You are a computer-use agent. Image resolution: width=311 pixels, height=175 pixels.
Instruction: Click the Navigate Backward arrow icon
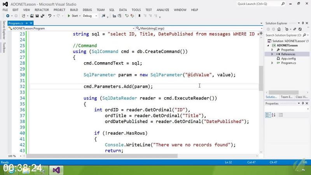[8, 16]
